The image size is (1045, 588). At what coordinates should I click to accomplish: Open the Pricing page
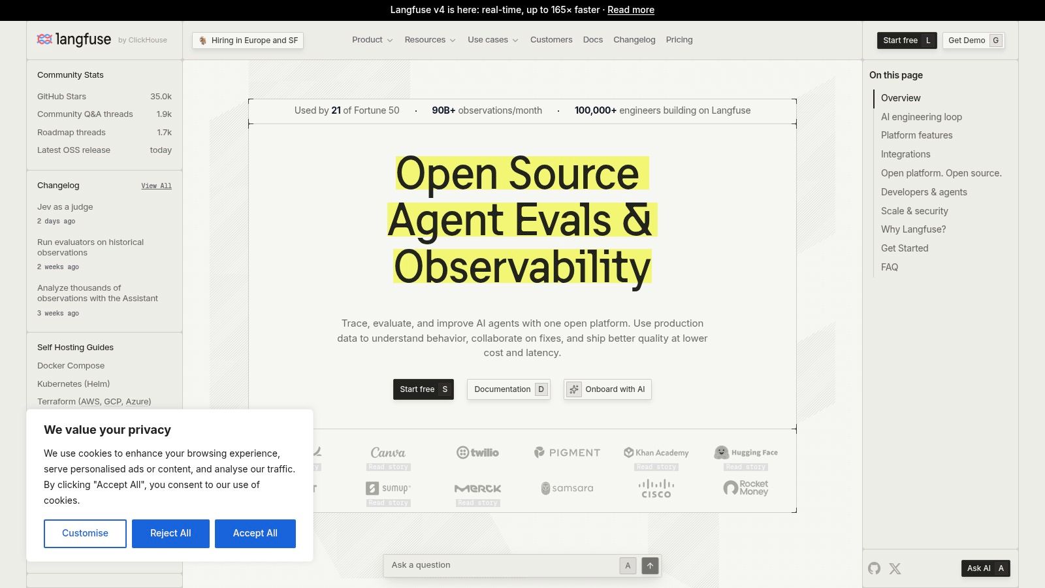click(679, 40)
